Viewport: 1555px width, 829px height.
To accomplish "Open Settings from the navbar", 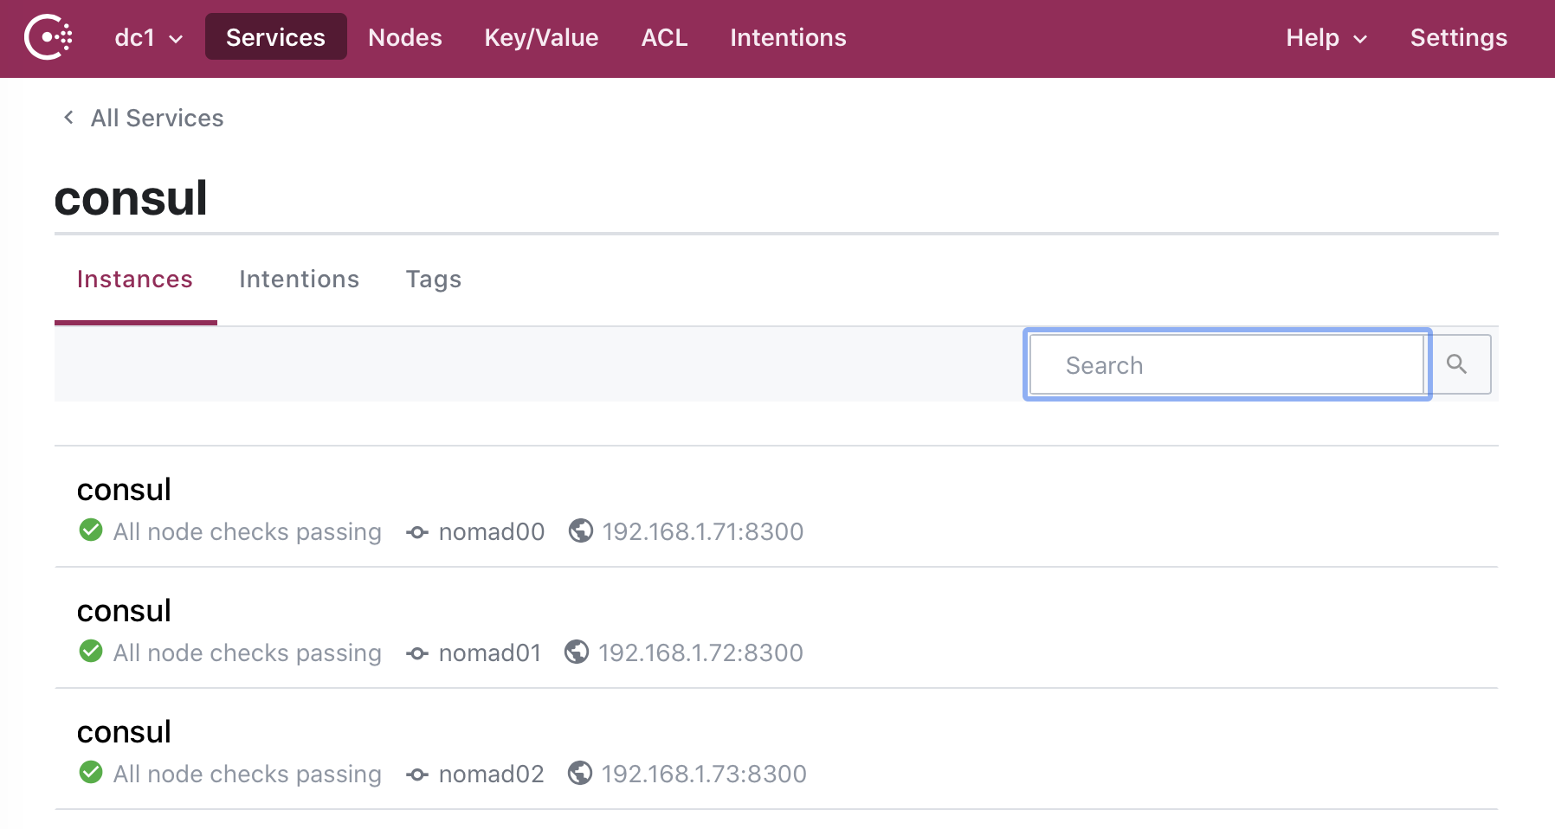I will tap(1458, 37).
